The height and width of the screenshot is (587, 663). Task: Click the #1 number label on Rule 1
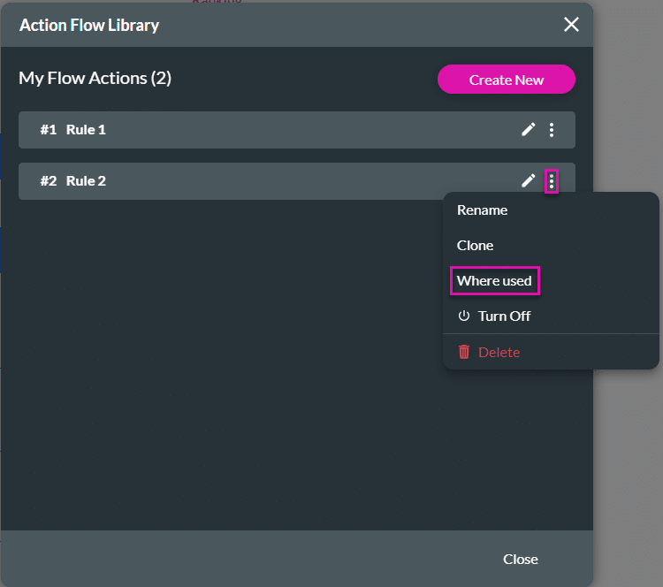(48, 130)
